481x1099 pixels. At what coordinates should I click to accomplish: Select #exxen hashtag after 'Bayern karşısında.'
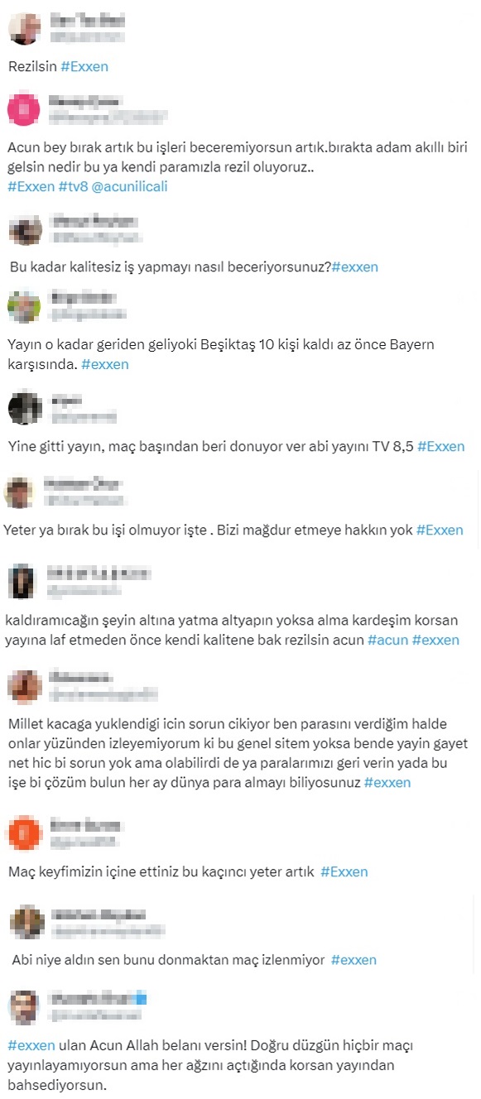[105, 363]
